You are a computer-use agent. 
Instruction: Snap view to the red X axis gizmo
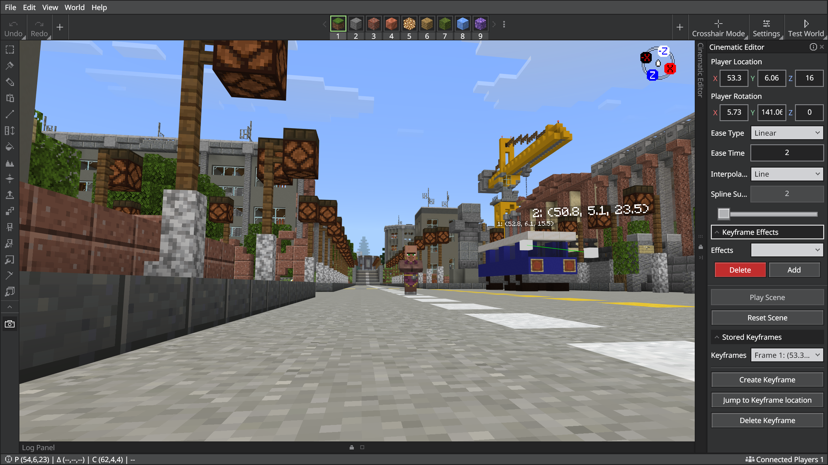pyautogui.click(x=670, y=68)
